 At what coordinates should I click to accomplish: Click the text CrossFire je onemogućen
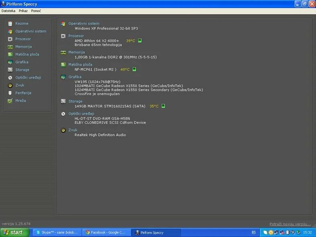tap(97, 94)
